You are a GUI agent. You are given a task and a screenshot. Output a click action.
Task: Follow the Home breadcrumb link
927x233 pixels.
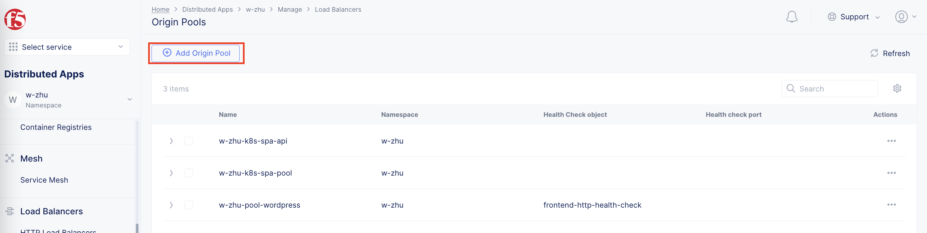point(160,9)
